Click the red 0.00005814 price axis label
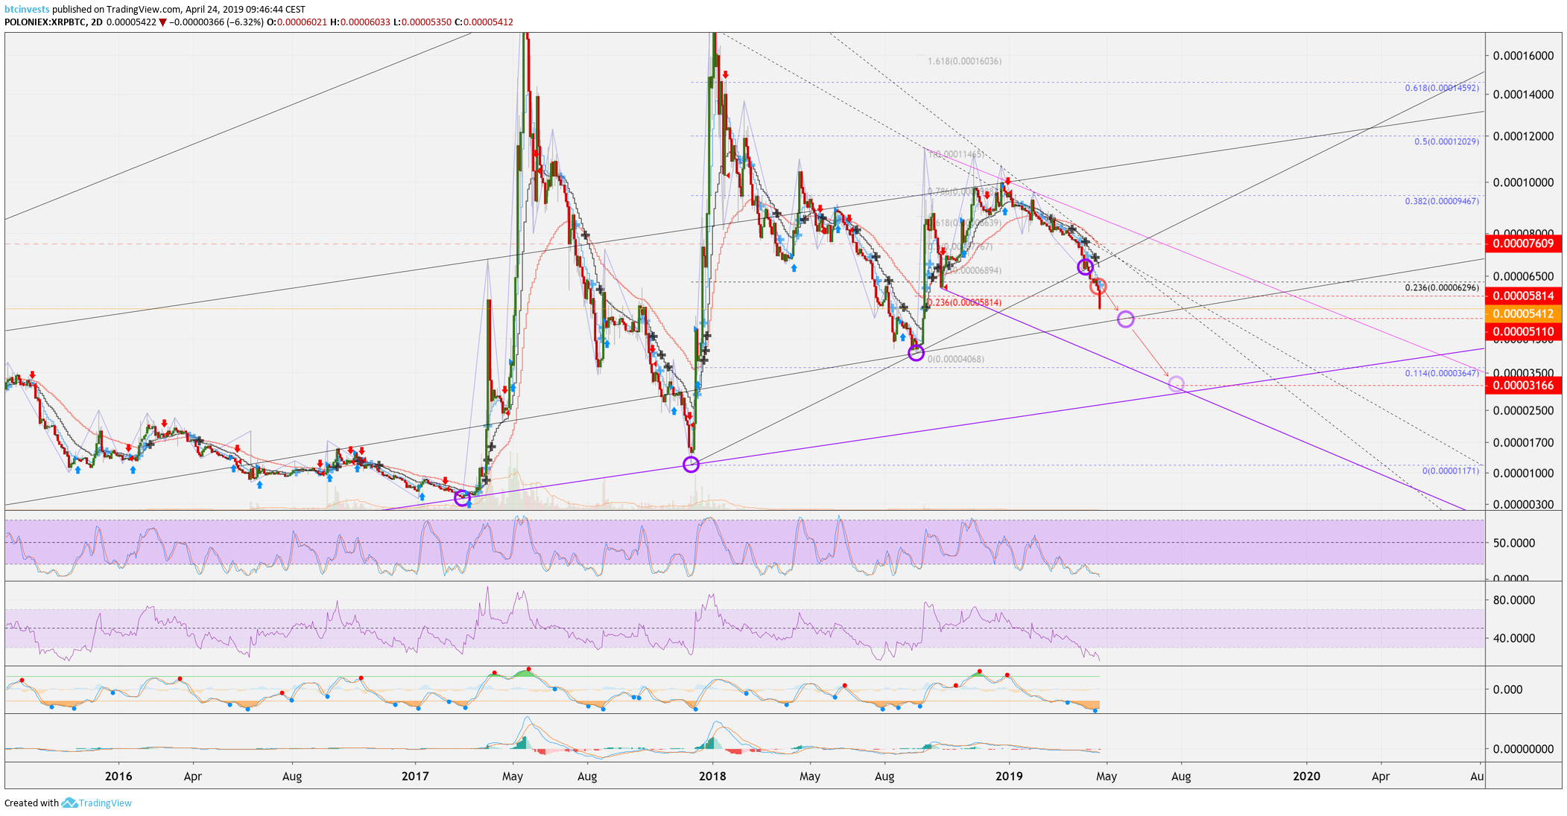Image resolution: width=1567 pixels, height=816 pixels. coord(1523,296)
